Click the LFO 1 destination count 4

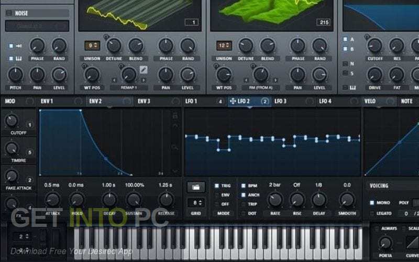[x=220, y=101]
